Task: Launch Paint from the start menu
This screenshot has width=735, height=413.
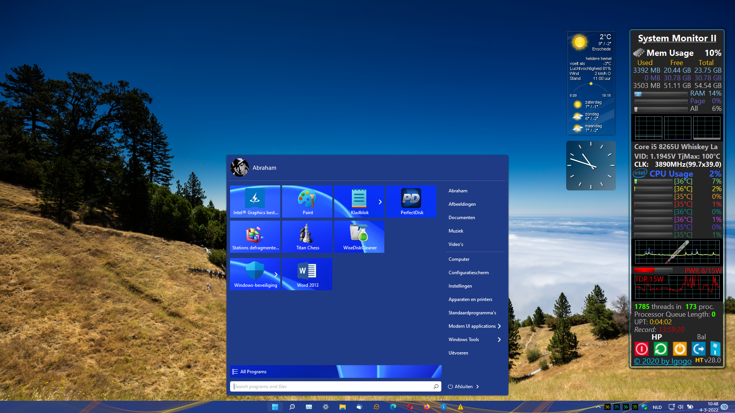Action: pyautogui.click(x=307, y=202)
